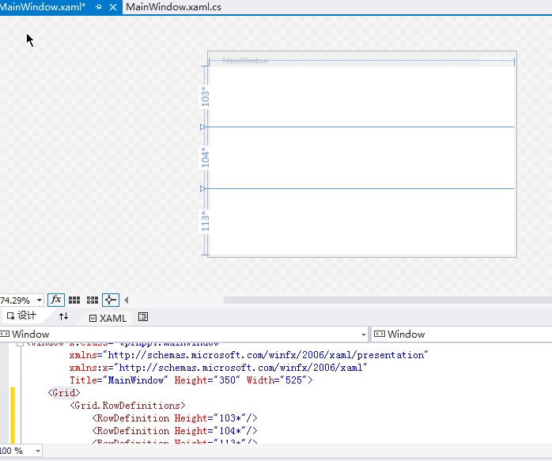The image size is (552, 461).
Task: Switch to the XAML pane
Action: (107, 318)
